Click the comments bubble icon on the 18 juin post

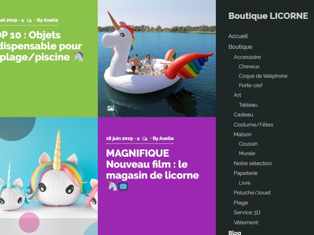click(144, 139)
